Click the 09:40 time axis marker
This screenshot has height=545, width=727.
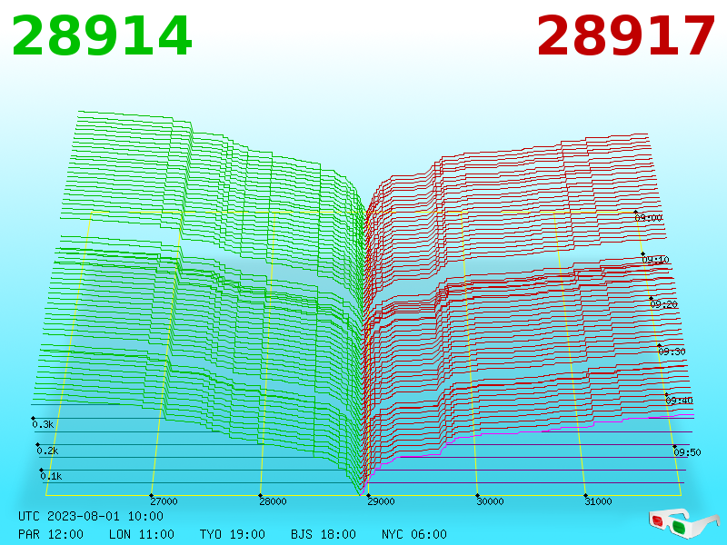point(679,401)
